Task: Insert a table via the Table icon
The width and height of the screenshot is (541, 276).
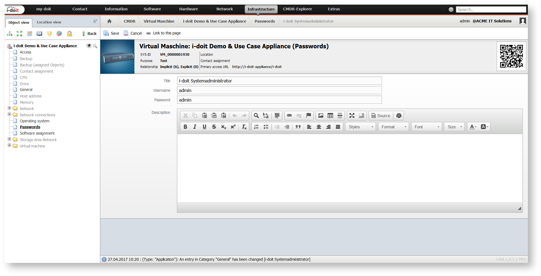Action: [x=330, y=116]
